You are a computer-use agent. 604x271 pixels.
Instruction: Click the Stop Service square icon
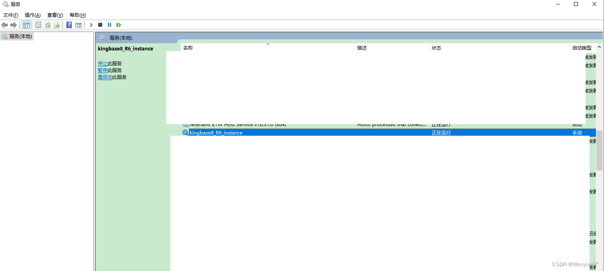pyautogui.click(x=100, y=25)
